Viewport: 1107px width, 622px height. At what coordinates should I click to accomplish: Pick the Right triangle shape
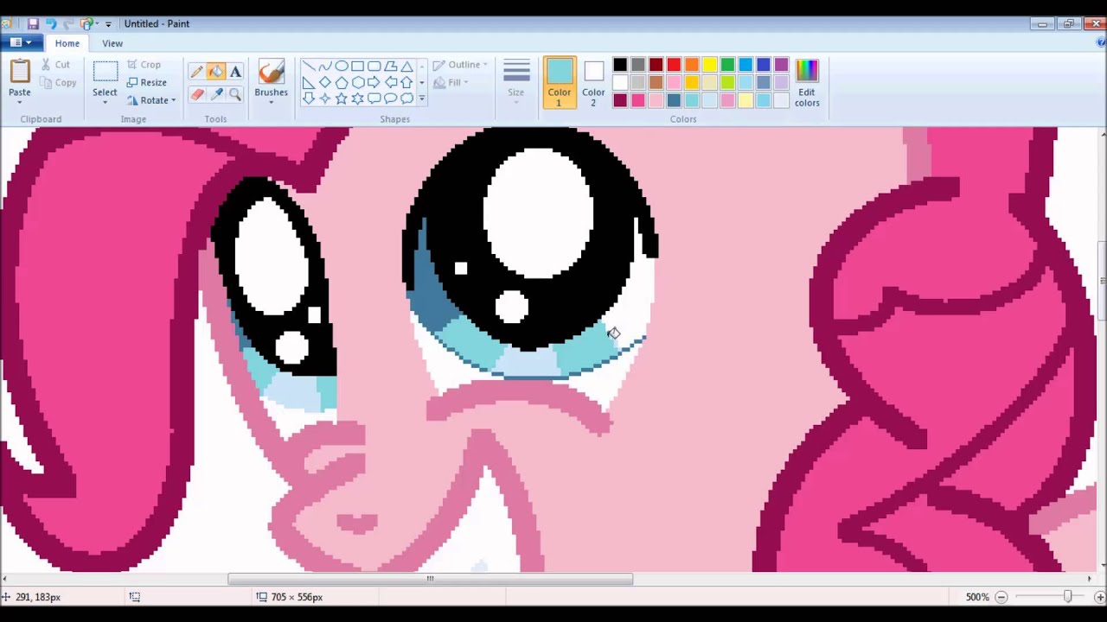[309, 83]
